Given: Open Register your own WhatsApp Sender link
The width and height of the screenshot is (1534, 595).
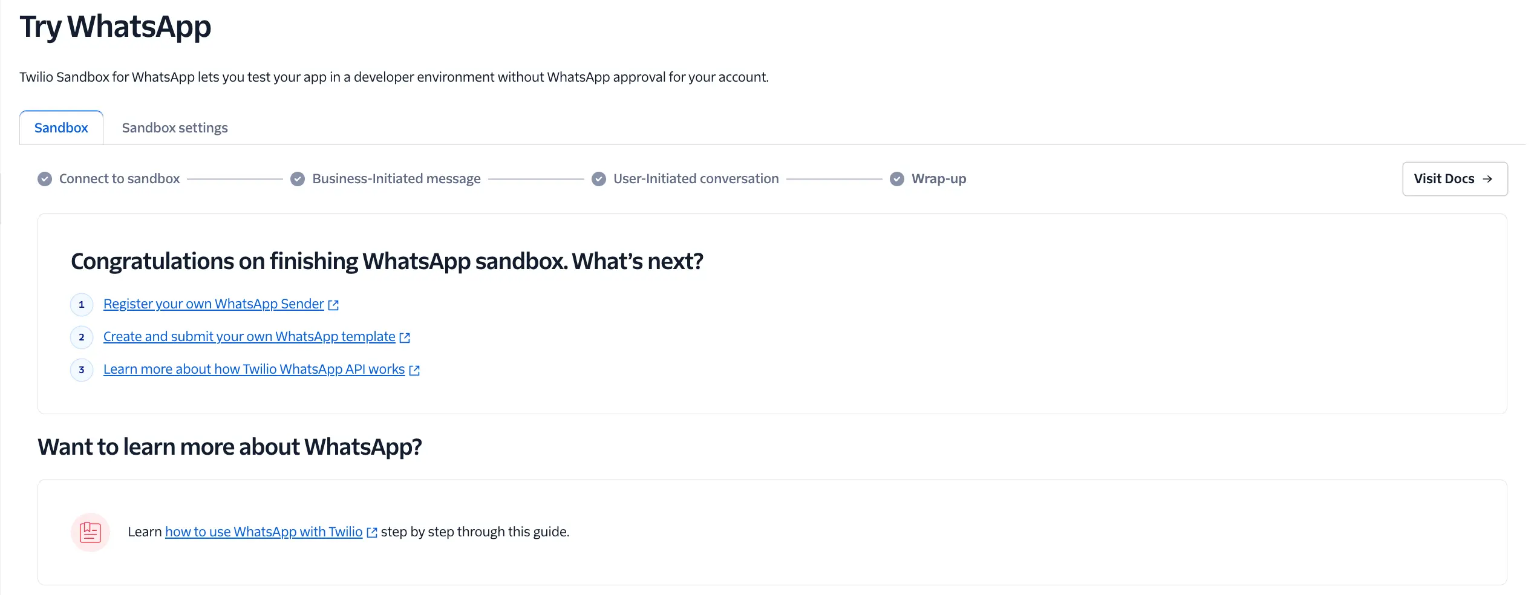Looking at the screenshot, I should [214, 304].
